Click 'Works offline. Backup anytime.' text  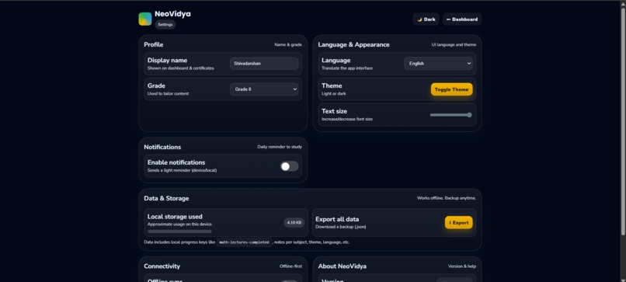coord(447,198)
